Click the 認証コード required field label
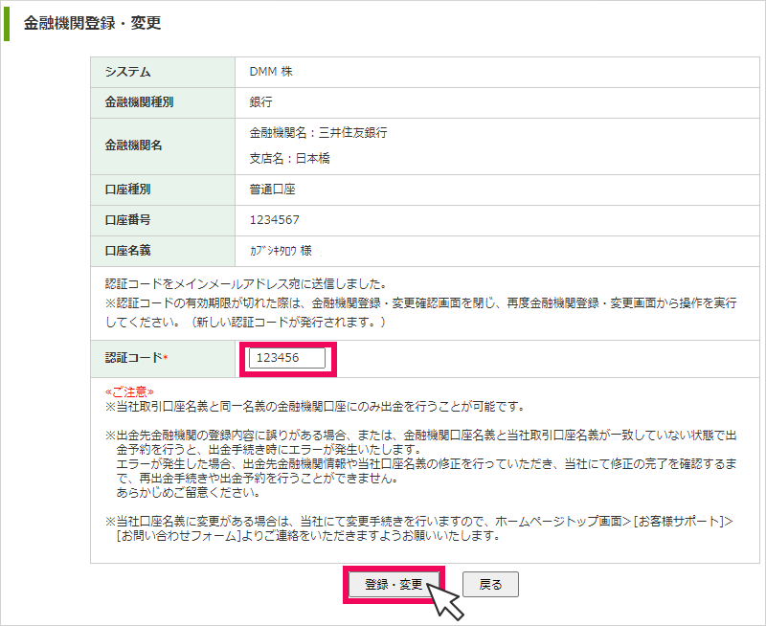Screen dimensions: 766x626 click(x=136, y=358)
